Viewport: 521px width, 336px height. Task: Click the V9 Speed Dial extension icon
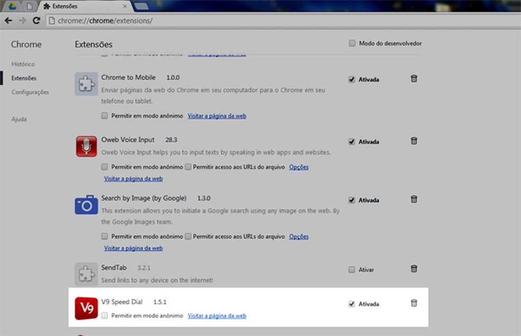click(x=86, y=307)
